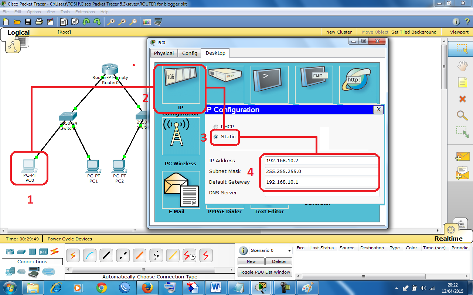
Task: Choose the Resize Shape tool
Action: click(462, 132)
